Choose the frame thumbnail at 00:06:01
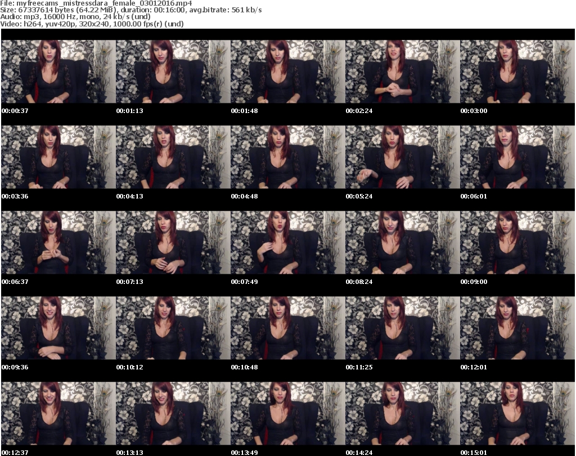This screenshot has height=456, width=576. pyautogui.click(x=517, y=157)
